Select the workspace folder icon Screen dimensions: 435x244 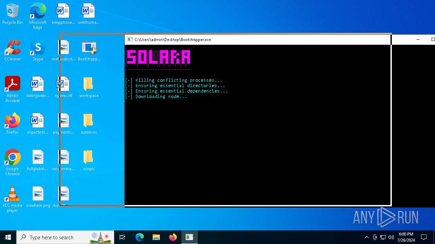(89, 87)
